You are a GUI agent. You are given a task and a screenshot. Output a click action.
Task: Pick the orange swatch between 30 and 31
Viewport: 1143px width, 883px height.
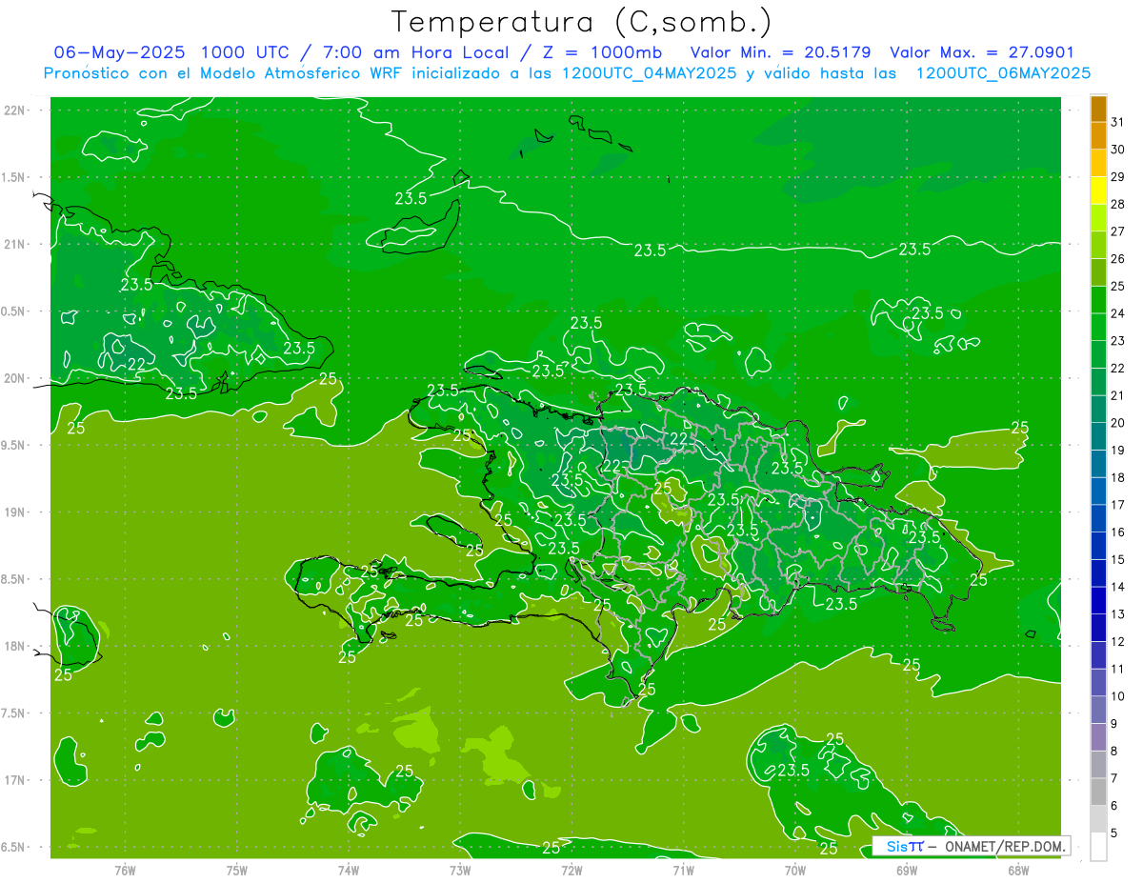tap(1098, 135)
